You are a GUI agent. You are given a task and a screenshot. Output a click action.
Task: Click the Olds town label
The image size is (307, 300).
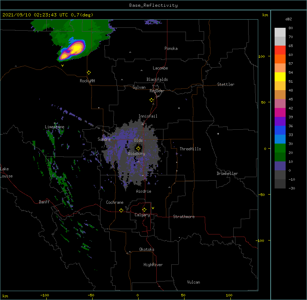pyautogui.click(x=138, y=140)
